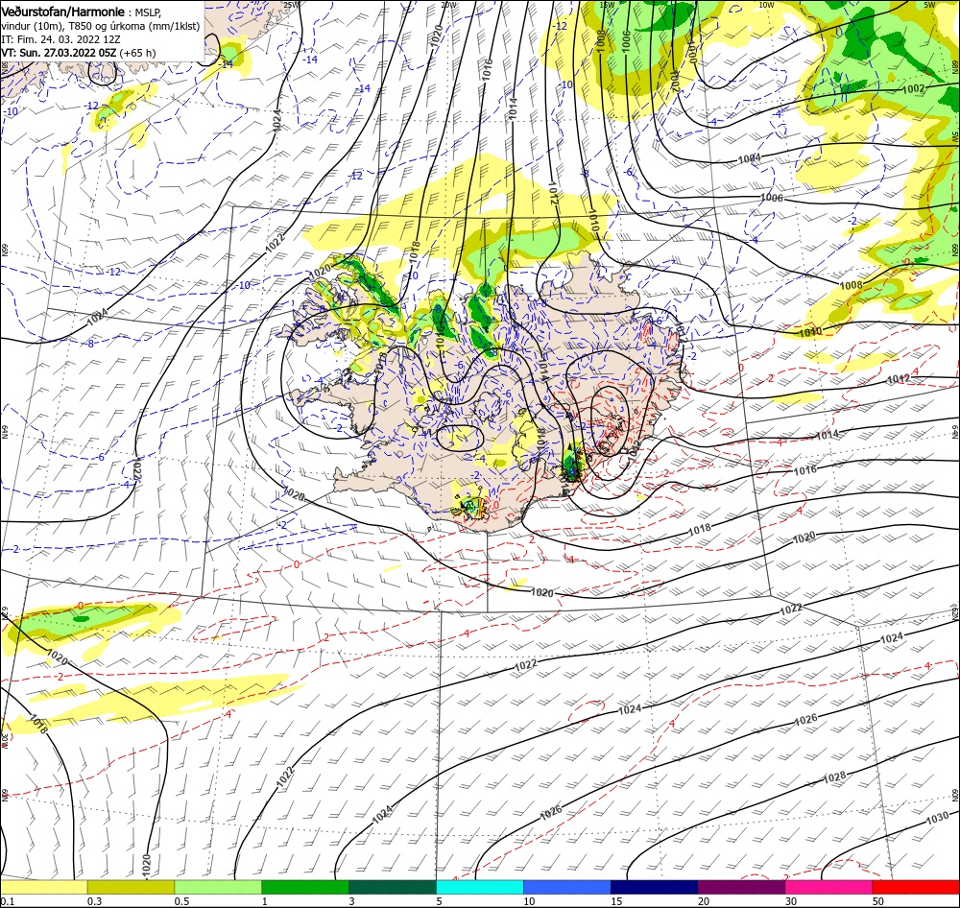
Task: Click the light green 0.5–1 legend swatch
Action: [218, 887]
